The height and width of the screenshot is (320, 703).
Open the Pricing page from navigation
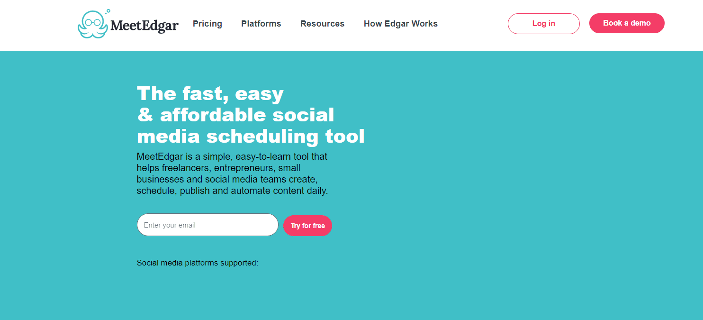(207, 24)
